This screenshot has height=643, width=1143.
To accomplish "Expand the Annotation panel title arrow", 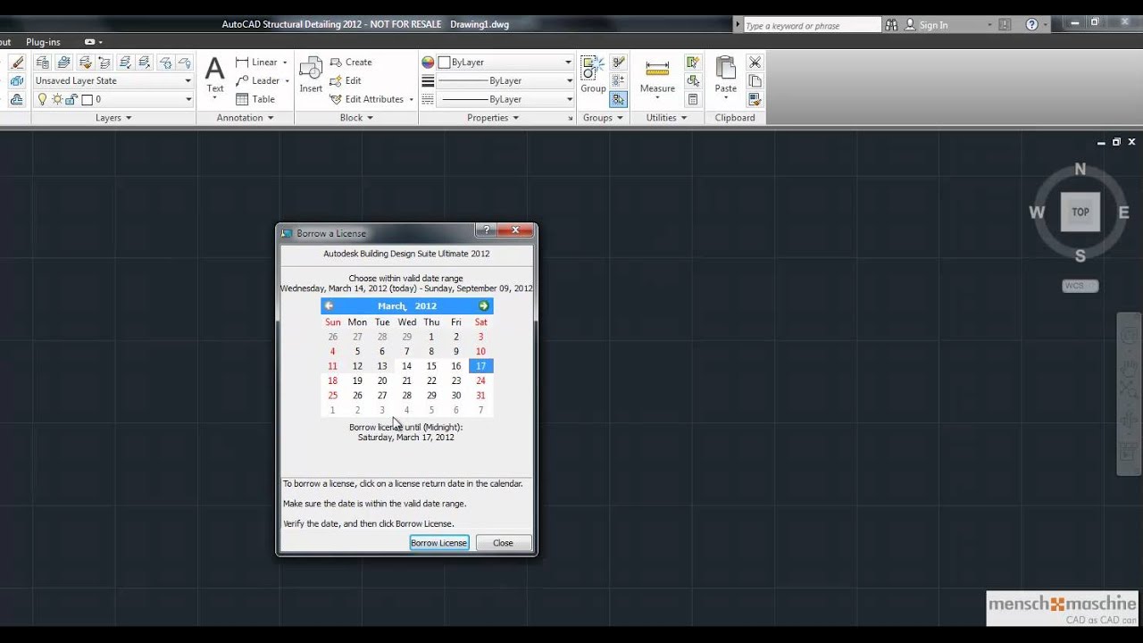I will [x=270, y=118].
